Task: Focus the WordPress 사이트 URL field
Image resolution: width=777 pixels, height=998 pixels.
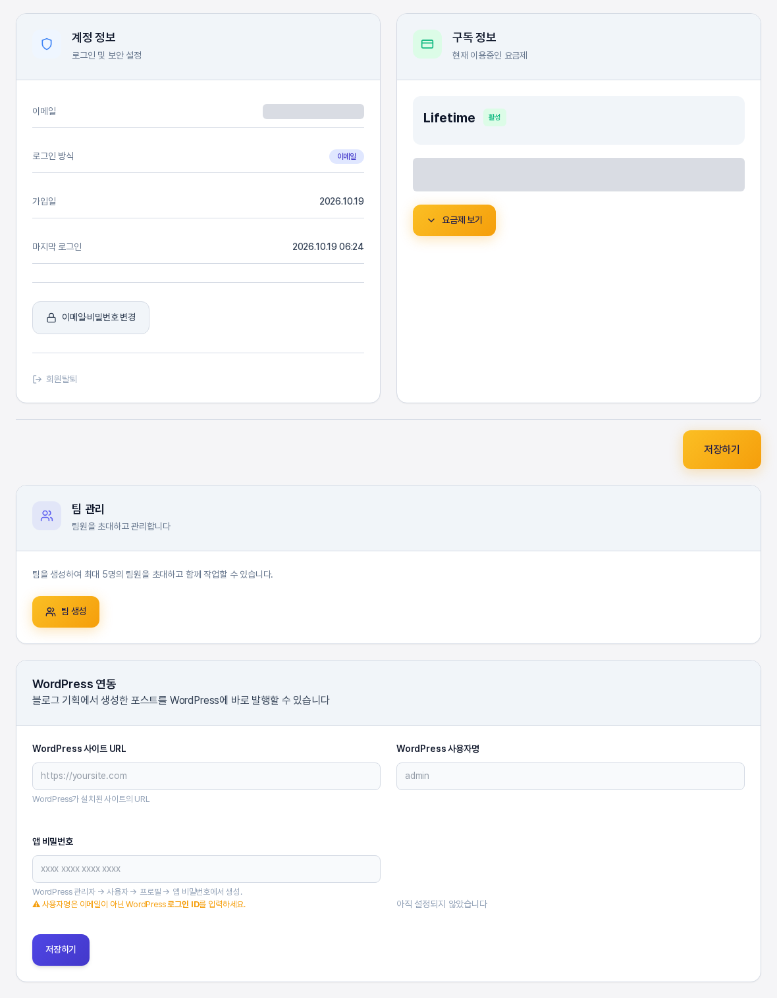Action: pyautogui.click(x=206, y=776)
